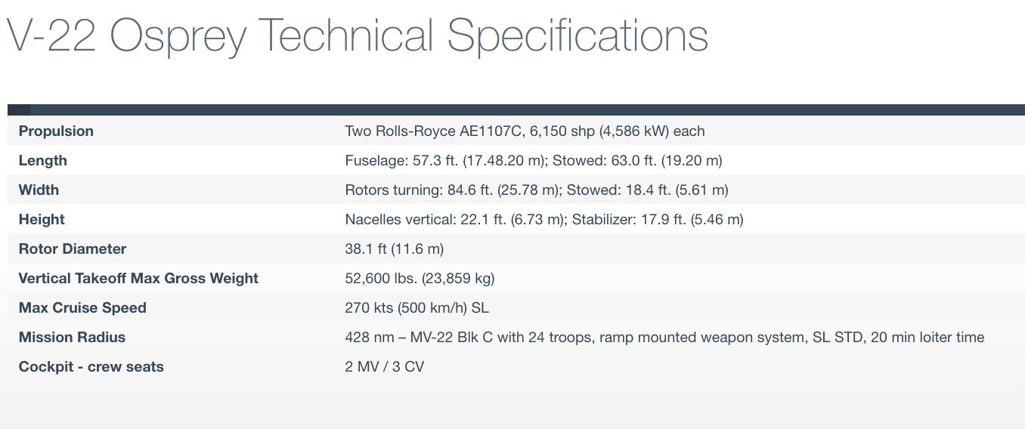The image size is (1025, 429).
Task: Select the Height row label
Action: pyautogui.click(x=42, y=220)
